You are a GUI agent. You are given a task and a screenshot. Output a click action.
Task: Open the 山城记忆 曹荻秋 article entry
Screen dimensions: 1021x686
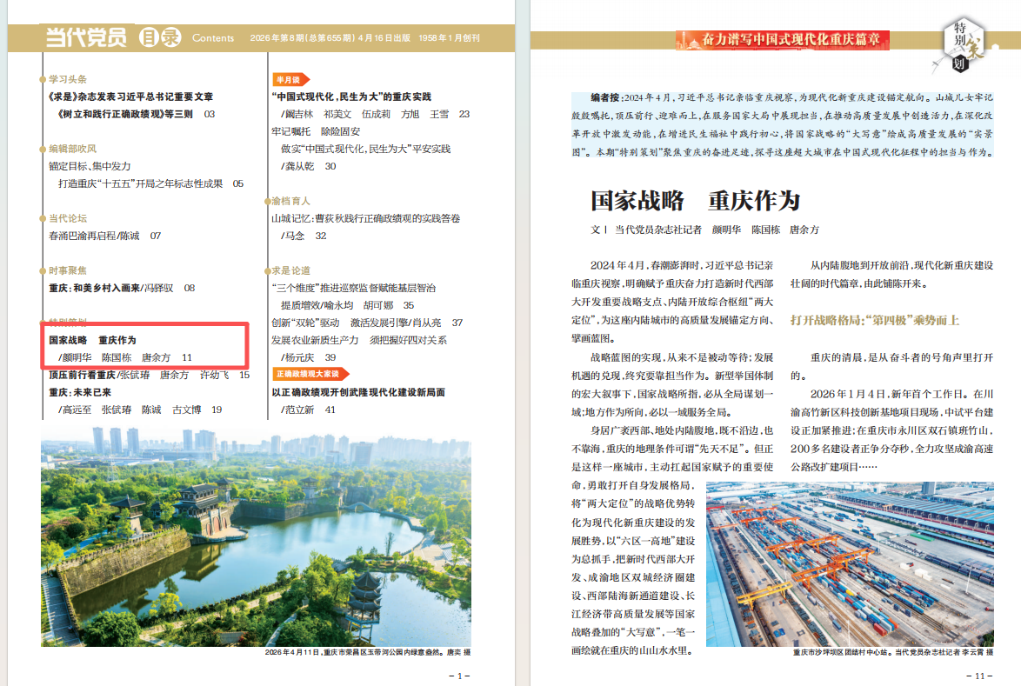tap(365, 218)
